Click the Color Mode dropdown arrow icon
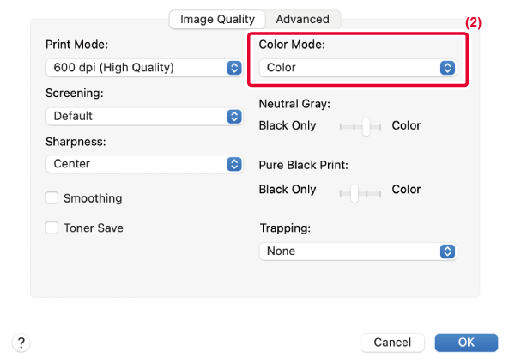 [447, 68]
